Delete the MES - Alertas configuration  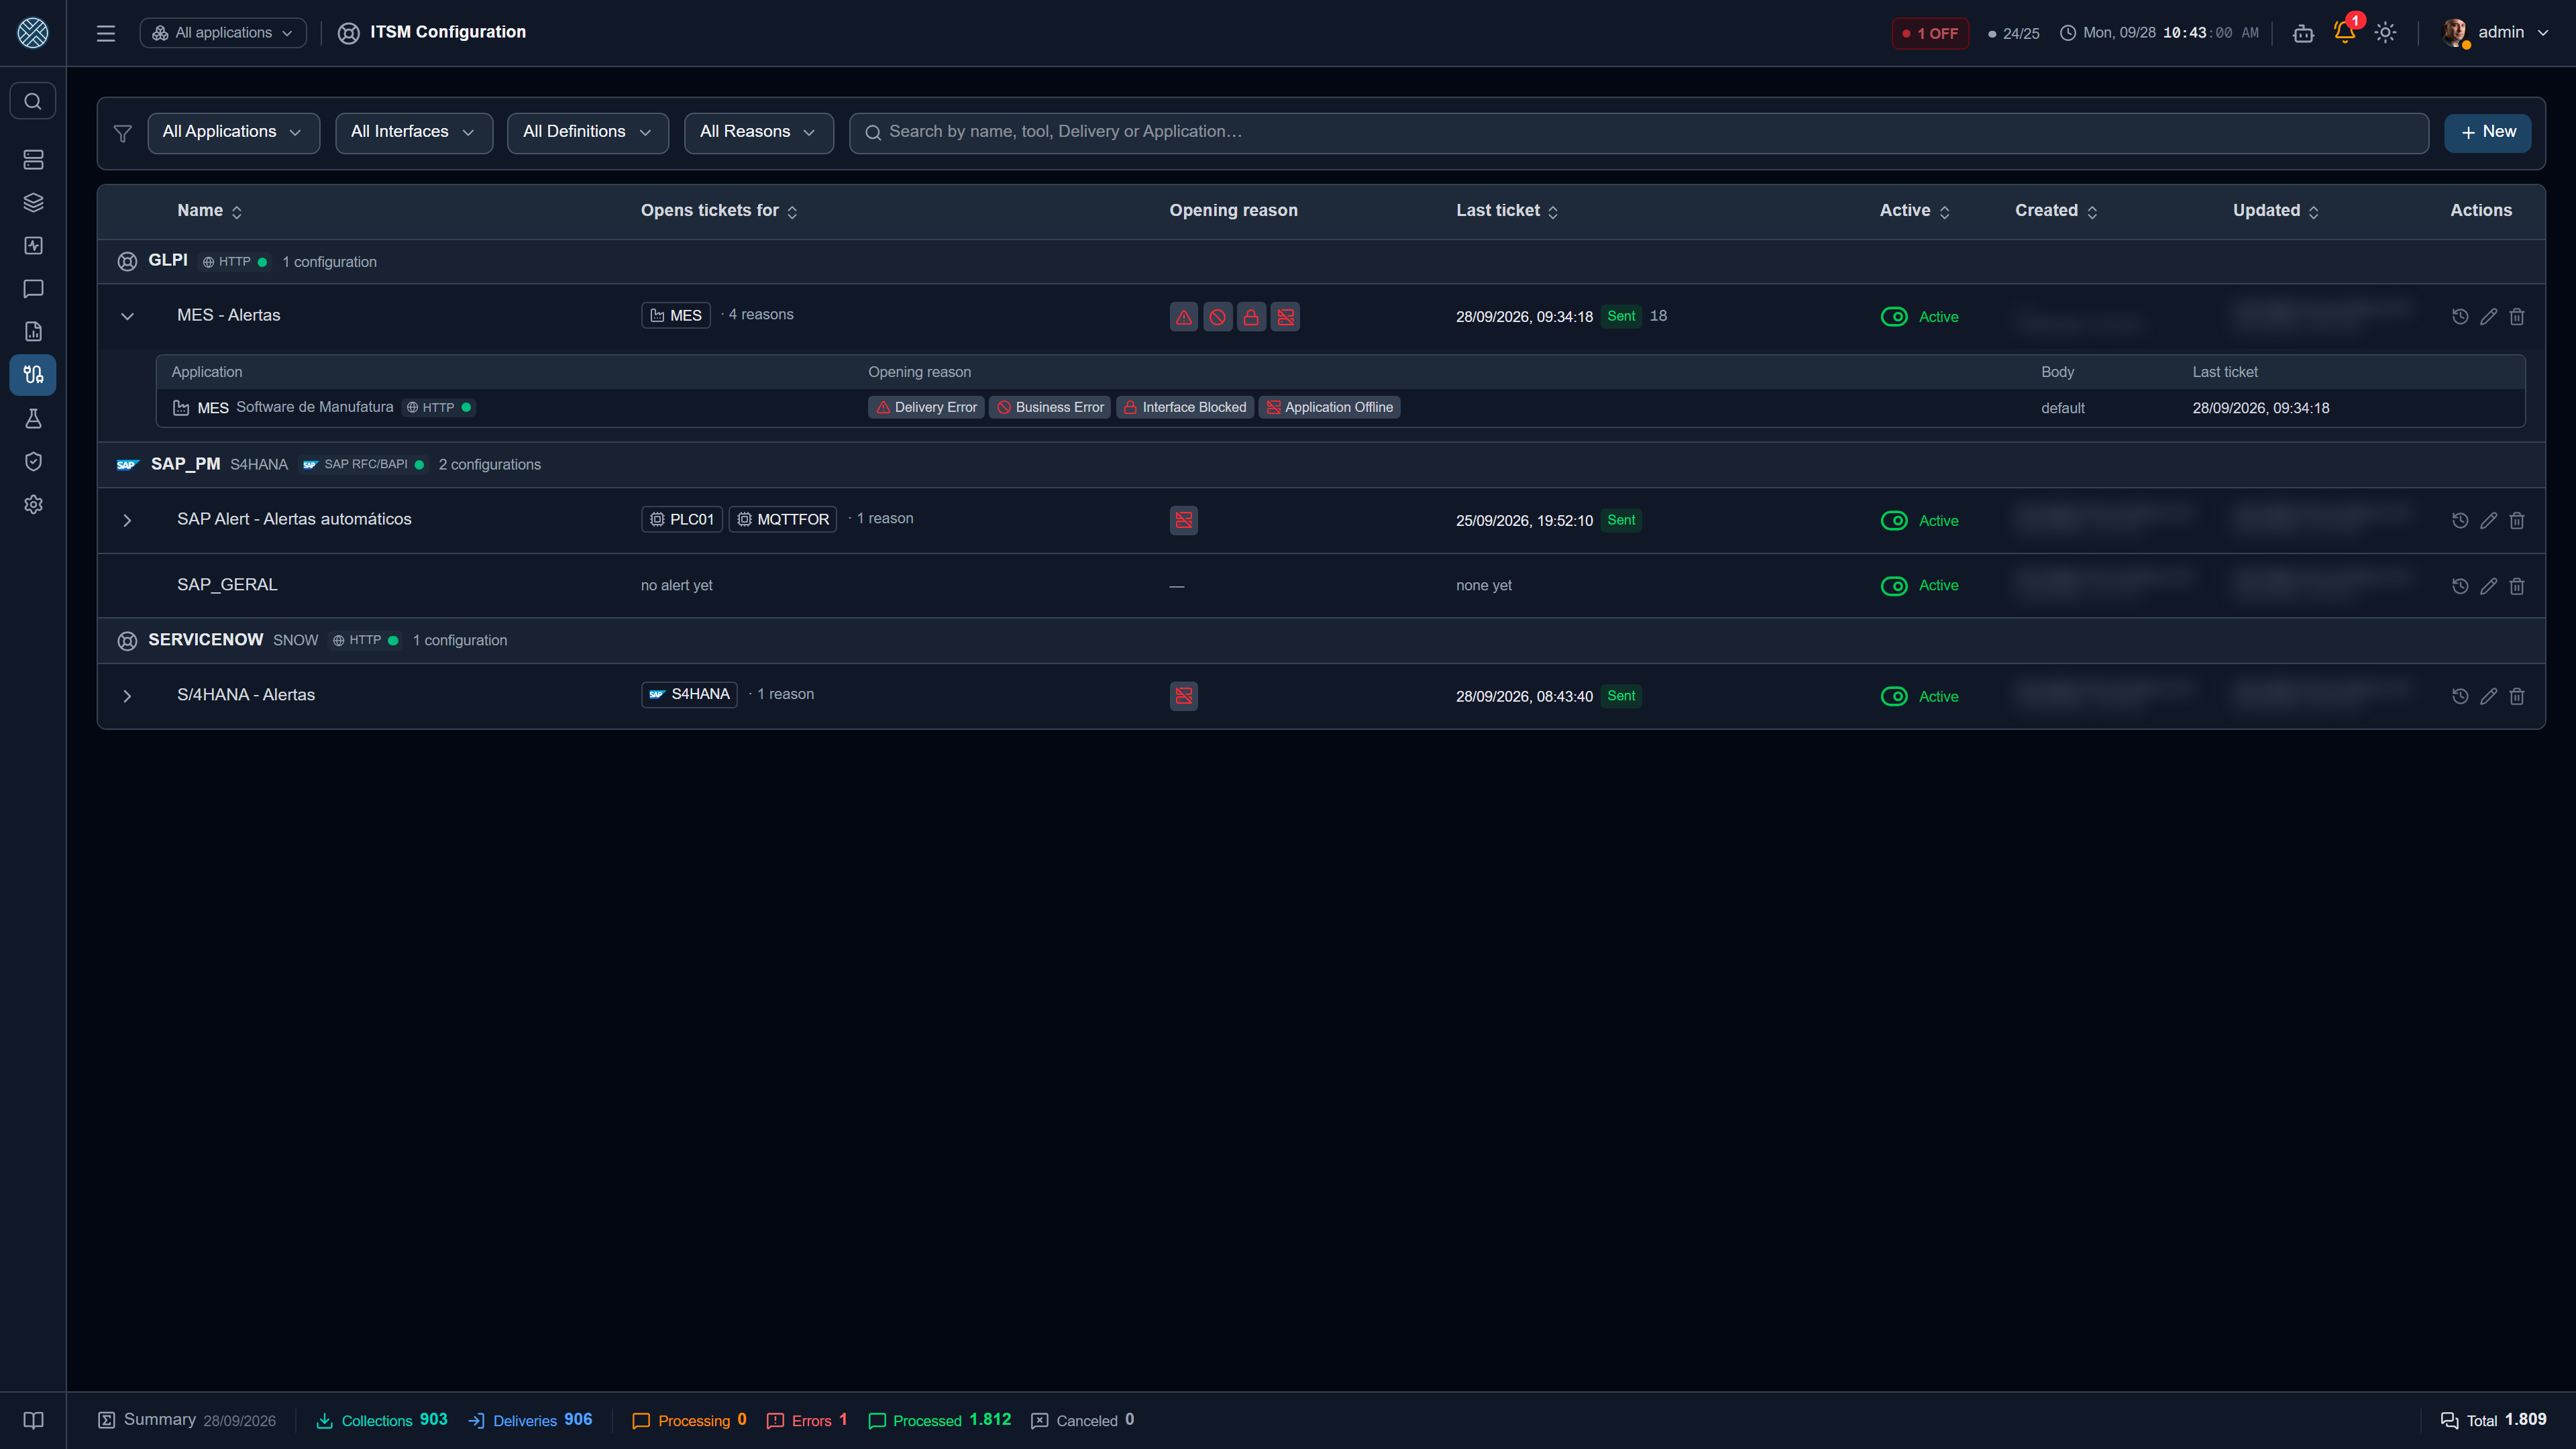coord(2517,317)
